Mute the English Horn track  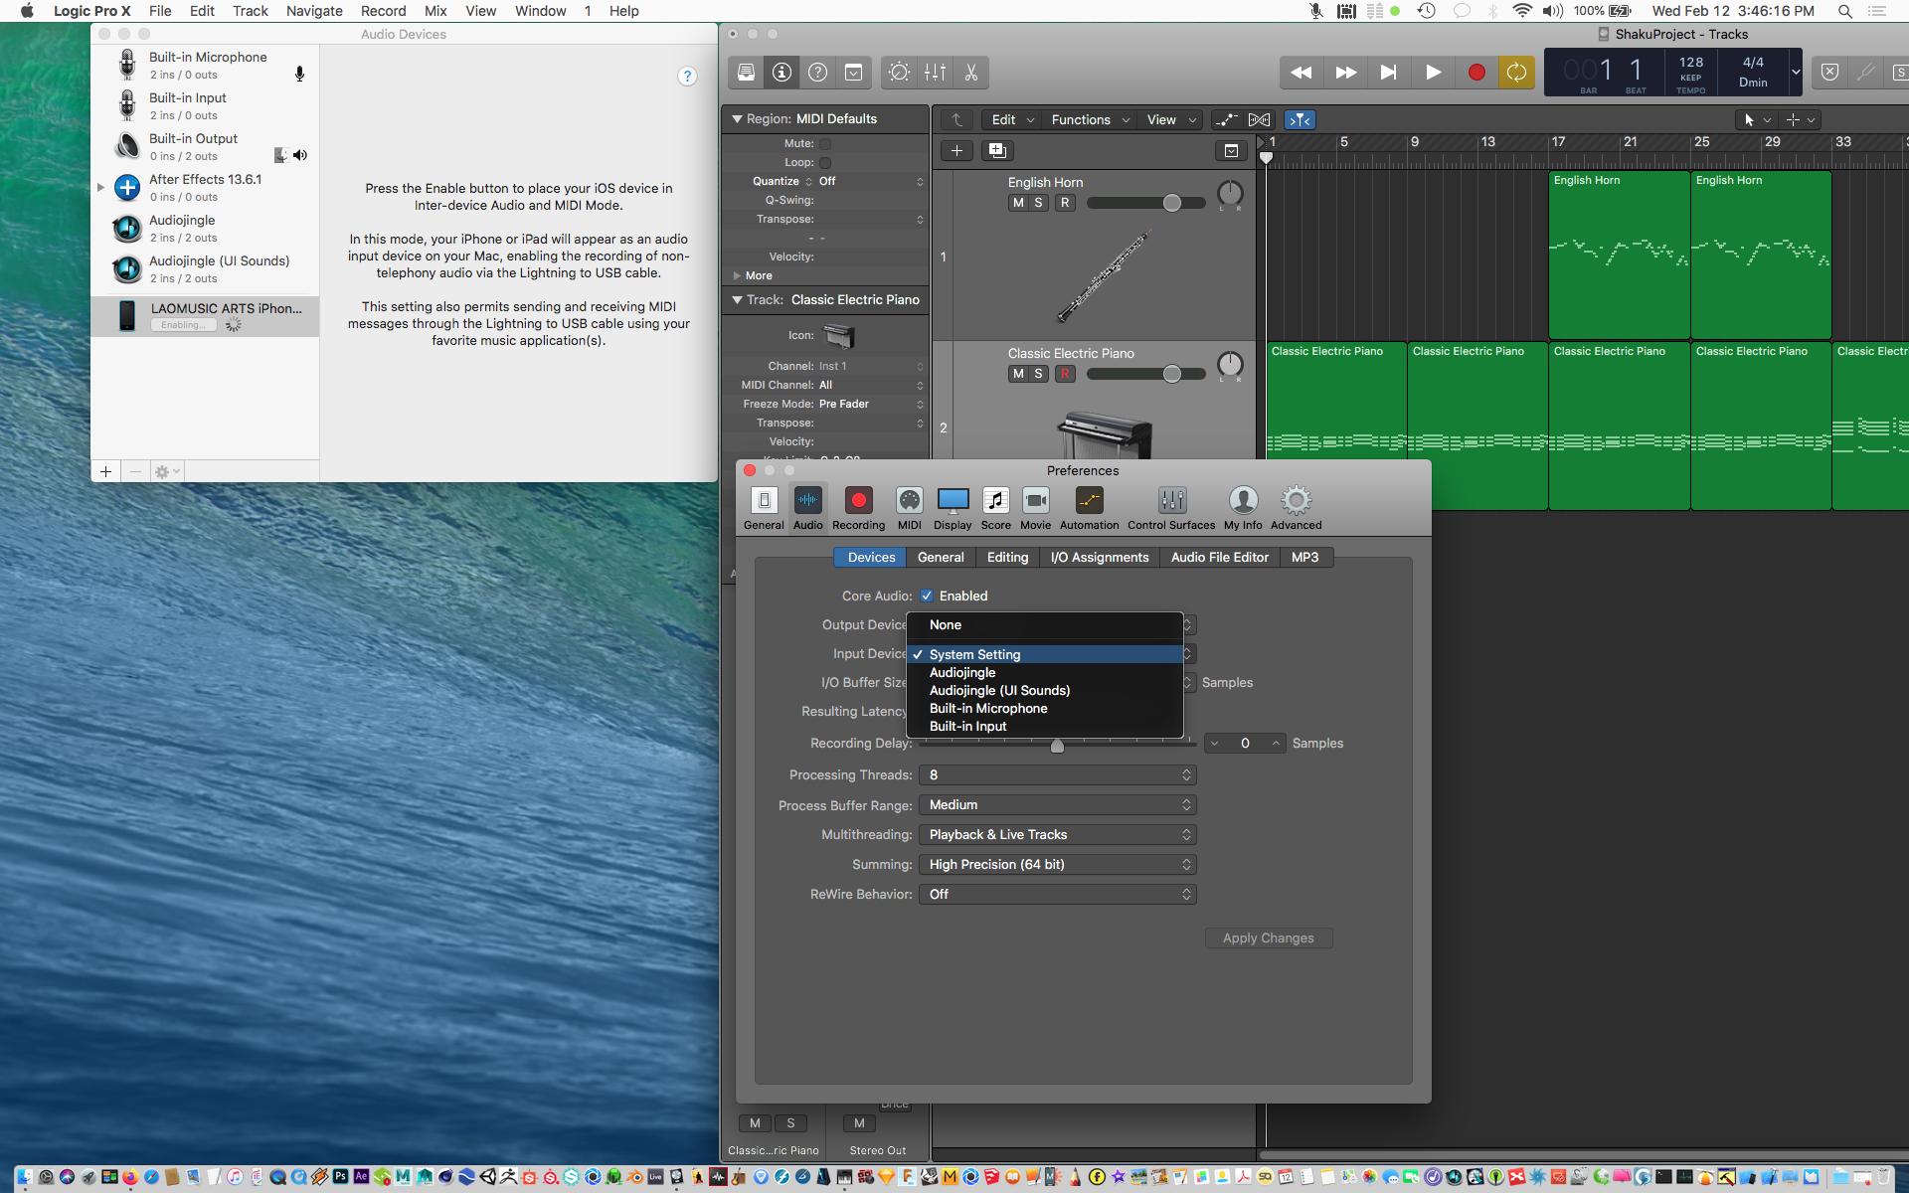pyautogui.click(x=1017, y=203)
